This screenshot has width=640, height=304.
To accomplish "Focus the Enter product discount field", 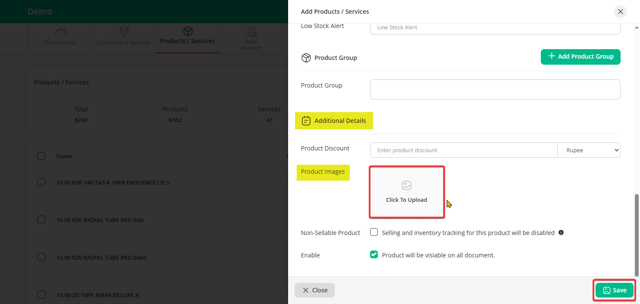I will [464, 150].
